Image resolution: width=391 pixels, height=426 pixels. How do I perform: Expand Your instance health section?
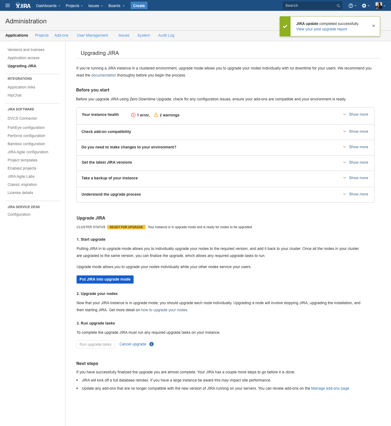pyautogui.click(x=356, y=115)
